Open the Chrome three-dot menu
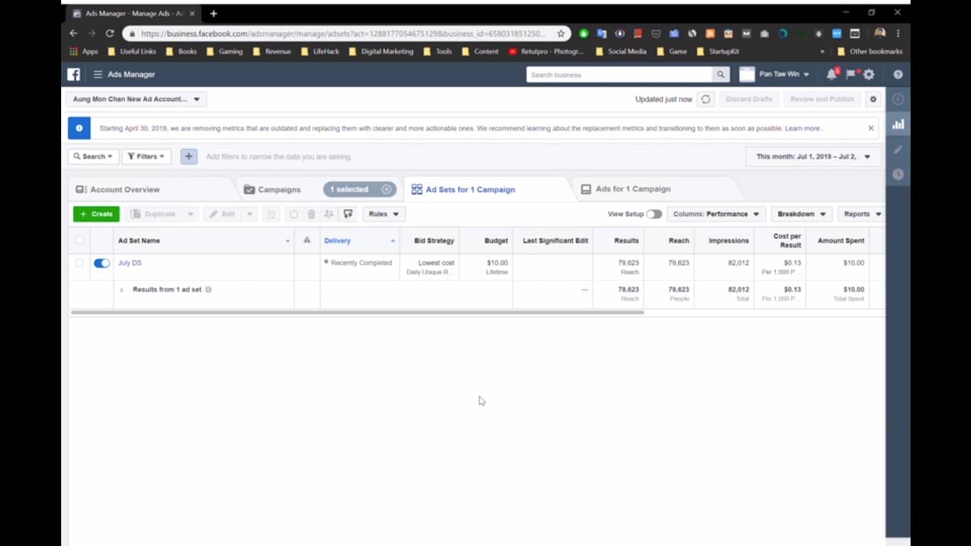This screenshot has height=546, width=971. click(x=898, y=33)
